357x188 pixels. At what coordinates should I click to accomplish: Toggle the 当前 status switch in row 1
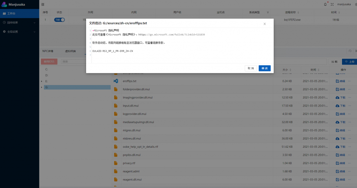pos(59,20)
